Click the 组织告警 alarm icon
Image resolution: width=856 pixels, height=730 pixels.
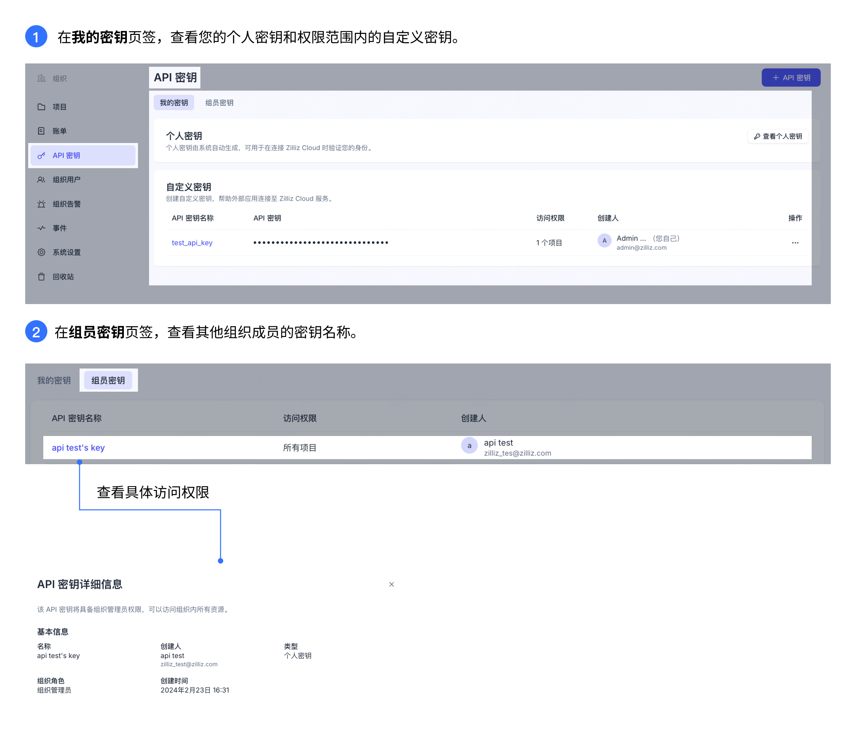pyautogui.click(x=41, y=204)
